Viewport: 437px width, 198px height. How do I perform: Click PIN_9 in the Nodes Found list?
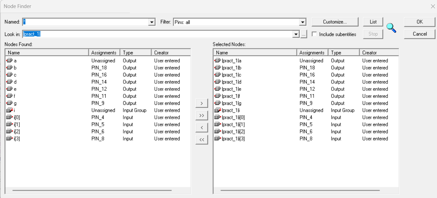click(x=98, y=103)
